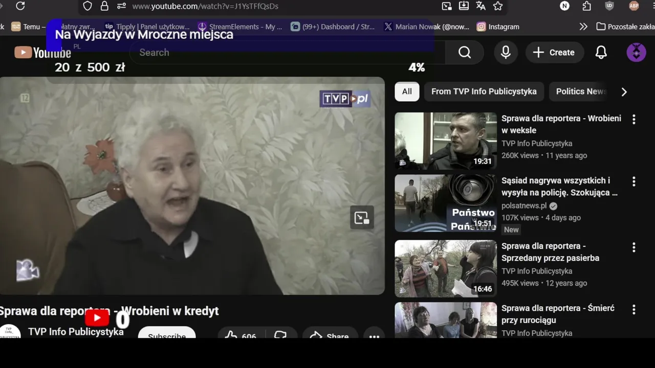This screenshot has width=655, height=368.
Task: Click the install/download icon in address bar
Action: pyautogui.click(x=464, y=6)
